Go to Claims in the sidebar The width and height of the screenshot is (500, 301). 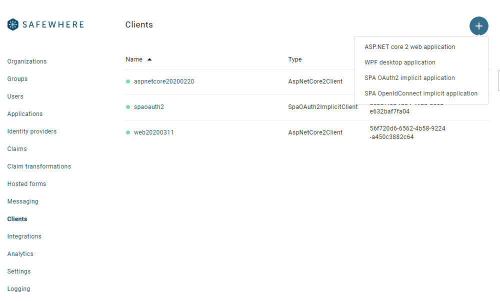tap(17, 149)
